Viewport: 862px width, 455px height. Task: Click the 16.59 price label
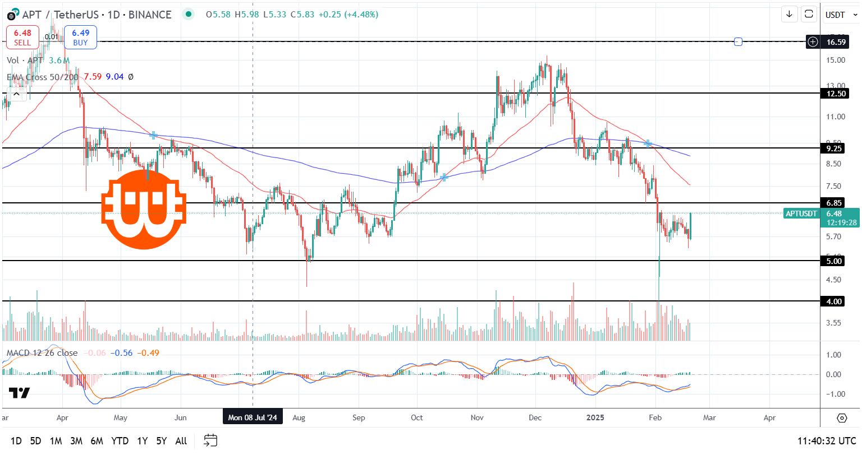pos(836,42)
